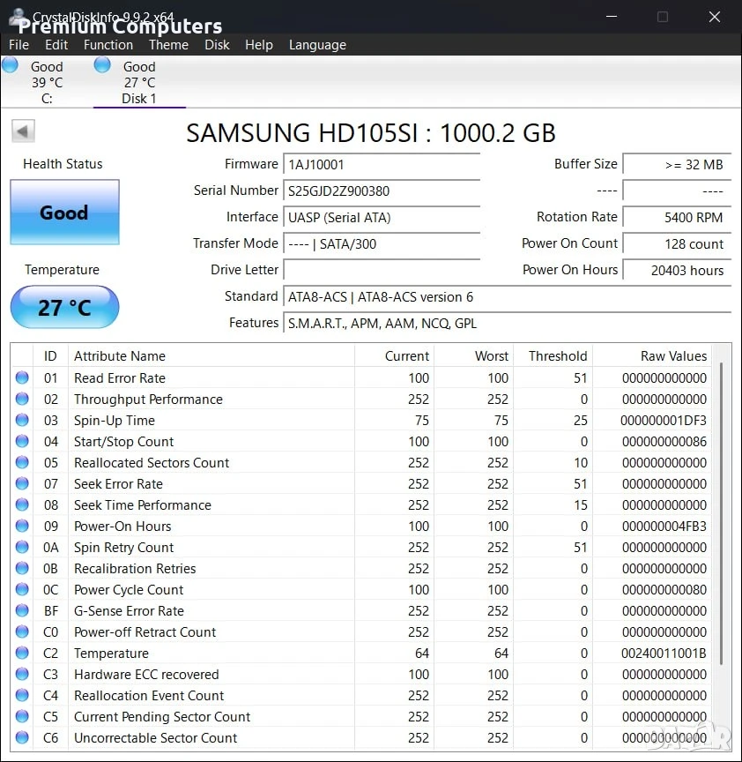The height and width of the screenshot is (762, 742).
Task: Click the previous disk arrow button
Action: coord(23,131)
